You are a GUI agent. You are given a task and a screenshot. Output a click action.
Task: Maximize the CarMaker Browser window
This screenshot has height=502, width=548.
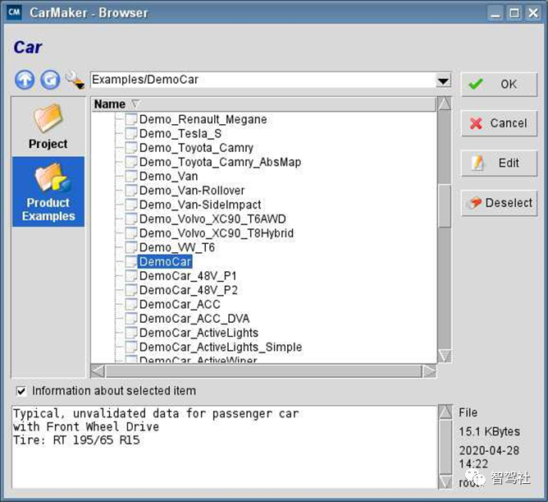click(x=514, y=13)
